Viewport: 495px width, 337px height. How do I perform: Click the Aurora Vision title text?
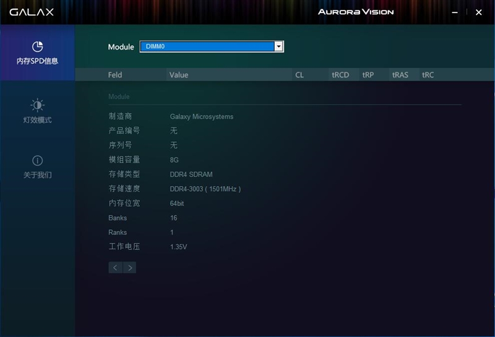pyautogui.click(x=356, y=12)
